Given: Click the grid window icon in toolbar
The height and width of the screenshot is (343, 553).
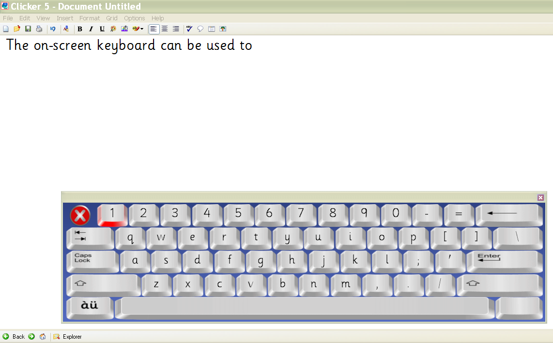Looking at the screenshot, I should 212,29.
